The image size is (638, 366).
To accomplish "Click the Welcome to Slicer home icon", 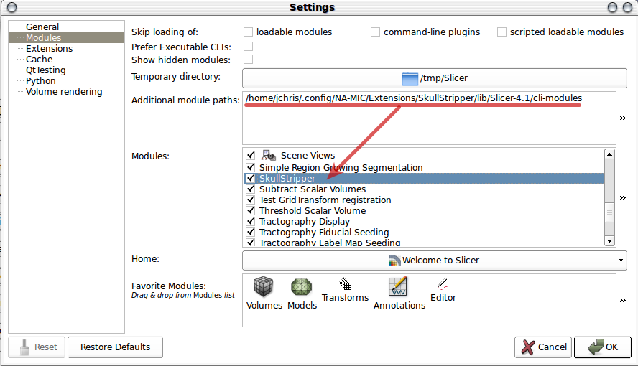I will 394,261.
